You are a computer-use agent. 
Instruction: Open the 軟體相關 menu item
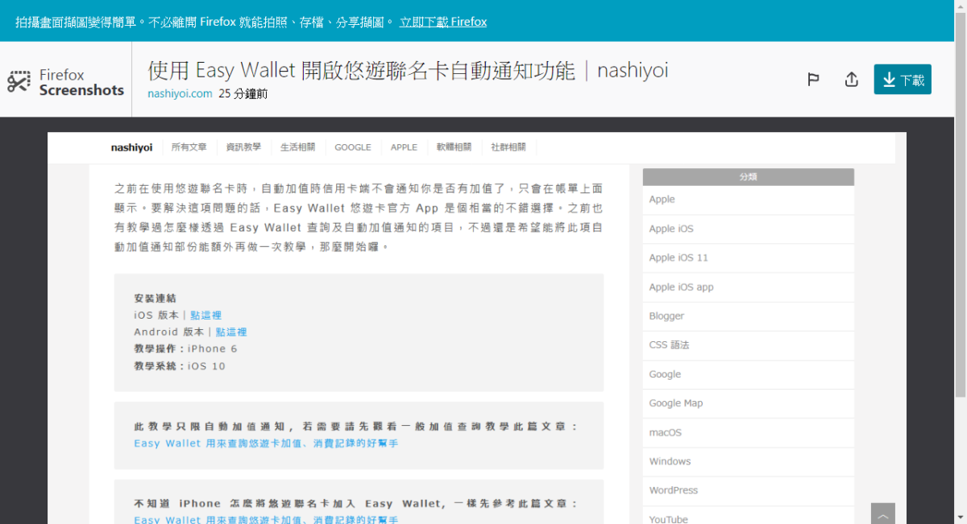454,147
